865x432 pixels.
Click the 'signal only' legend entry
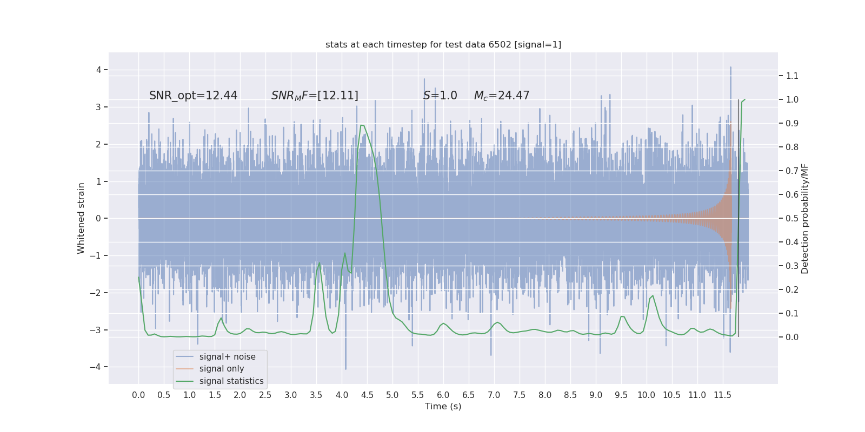click(x=222, y=369)
